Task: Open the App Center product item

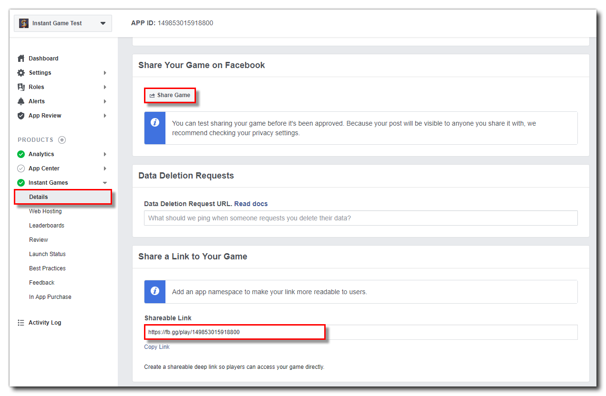Action: point(44,168)
